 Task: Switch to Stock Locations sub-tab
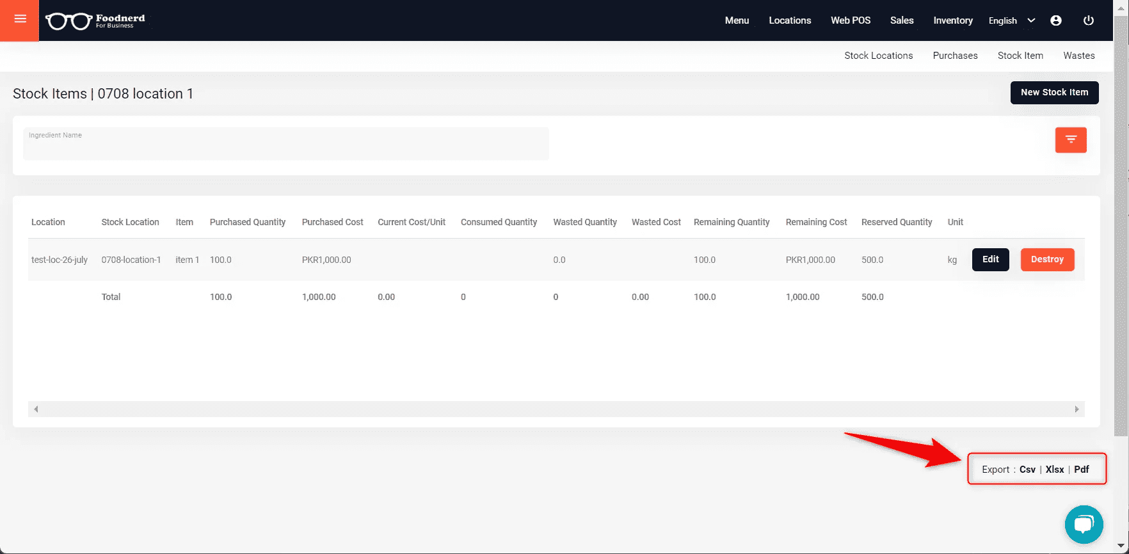878,56
